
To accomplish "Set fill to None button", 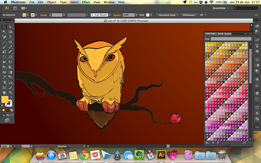I will 12,110.
